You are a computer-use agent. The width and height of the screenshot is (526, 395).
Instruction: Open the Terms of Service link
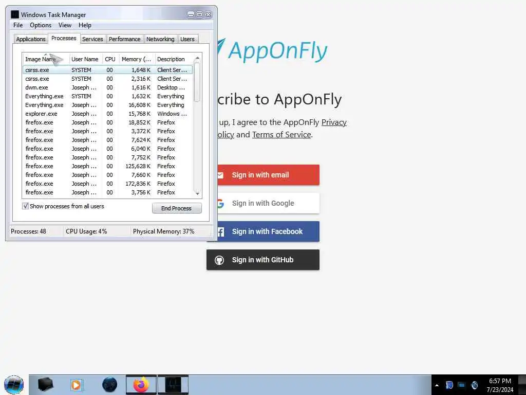[281, 135]
